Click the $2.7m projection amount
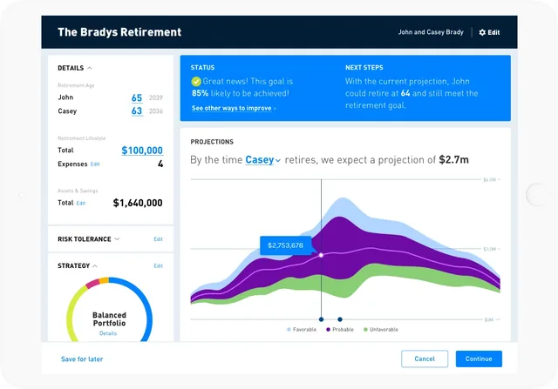The height and width of the screenshot is (389, 558). (453, 160)
